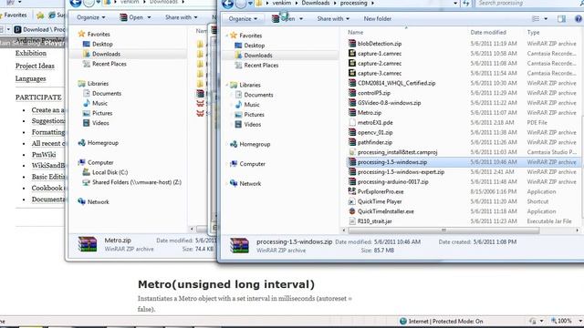Screen dimensions: 584x328
Task: Click Open button in back Downloads window
Action: (x=135, y=17)
